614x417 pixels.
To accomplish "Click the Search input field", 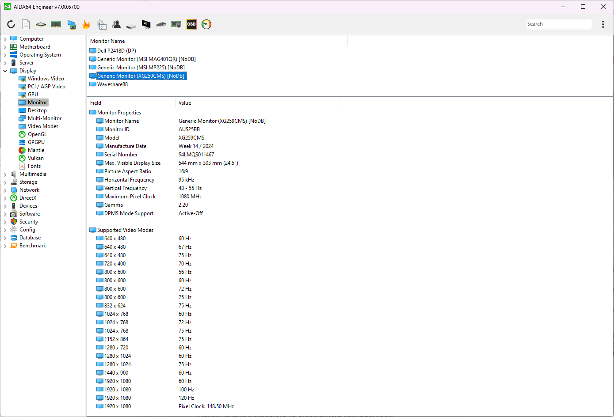I will click(559, 24).
